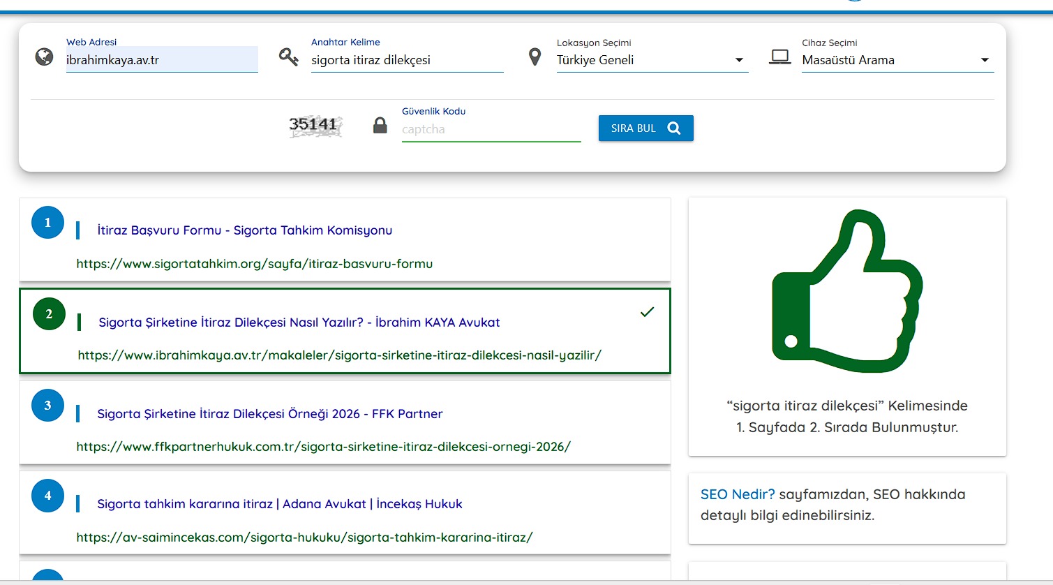Open İtiraz Başvuru Formu result title

pyautogui.click(x=244, y=230)
